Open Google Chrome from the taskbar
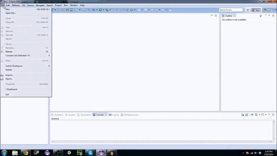 pos(26,153)
